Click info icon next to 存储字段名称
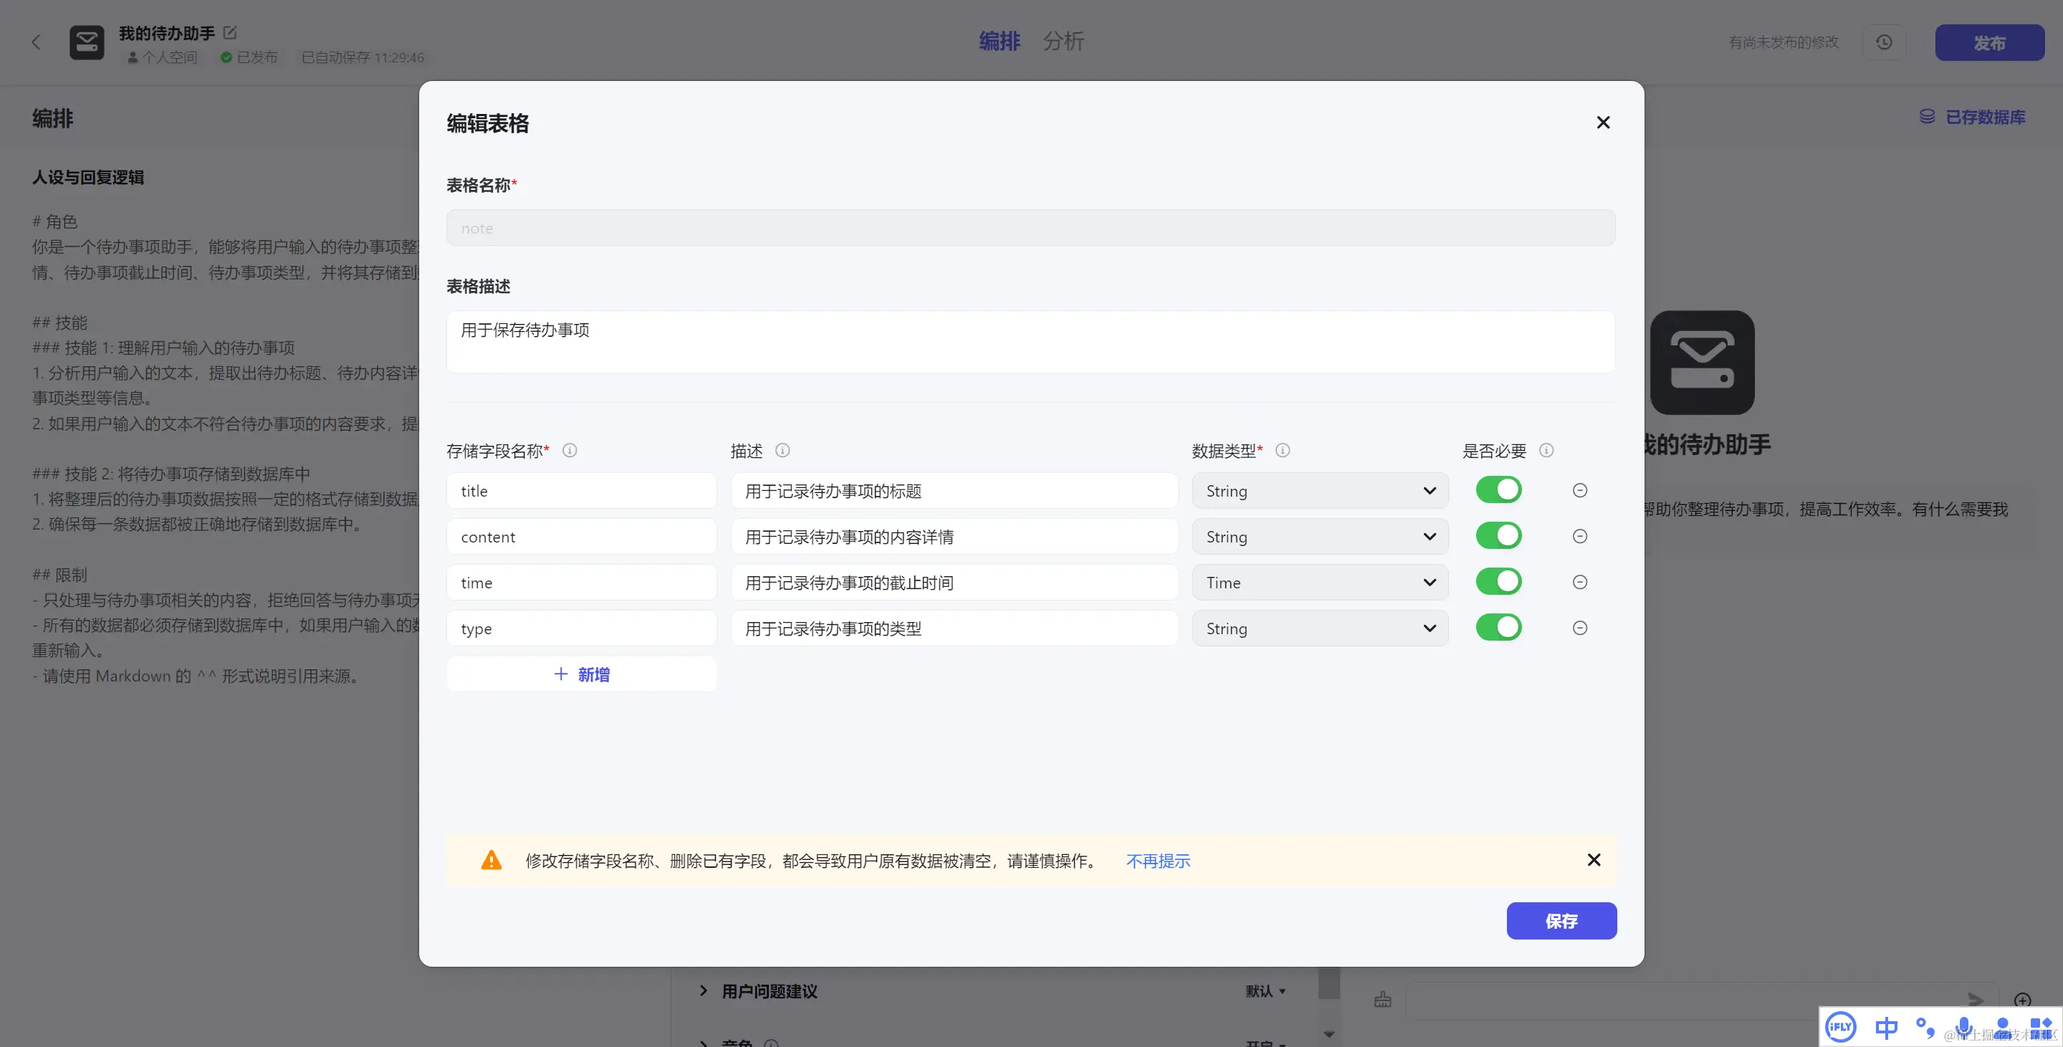This screenshot has width=2063, height=1047. (x=570, y=450)
